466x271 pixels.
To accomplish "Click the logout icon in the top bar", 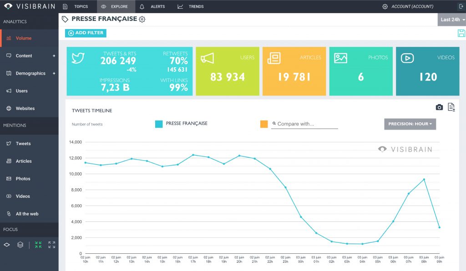I will (x=460, y=6).
